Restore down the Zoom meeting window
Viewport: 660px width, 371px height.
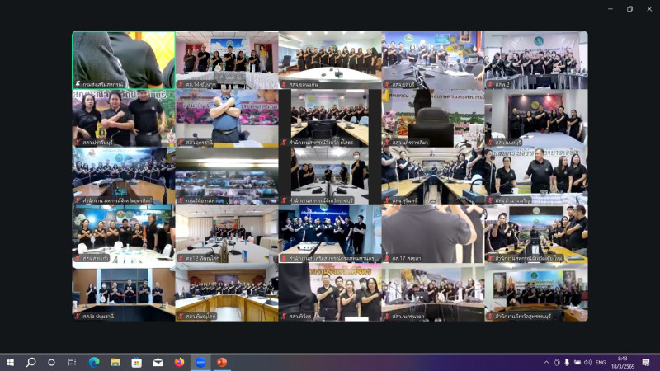(629, 9)
